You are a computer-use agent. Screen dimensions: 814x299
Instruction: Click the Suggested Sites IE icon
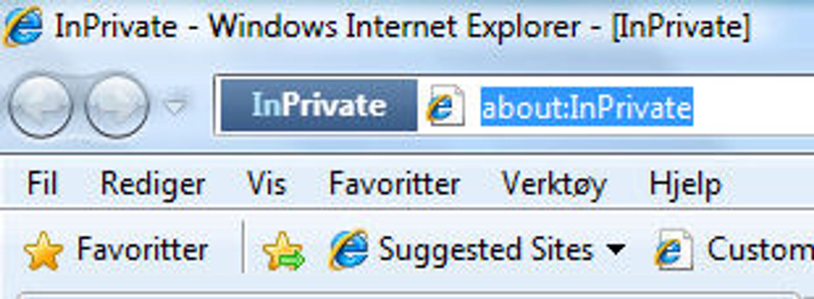click(348, 250)
